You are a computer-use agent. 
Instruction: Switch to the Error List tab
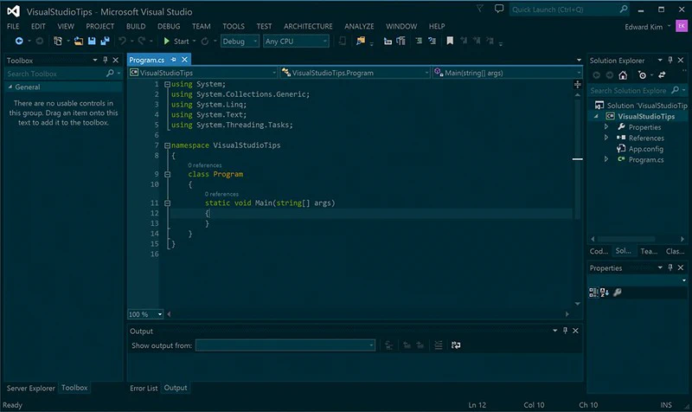(144, 388)
